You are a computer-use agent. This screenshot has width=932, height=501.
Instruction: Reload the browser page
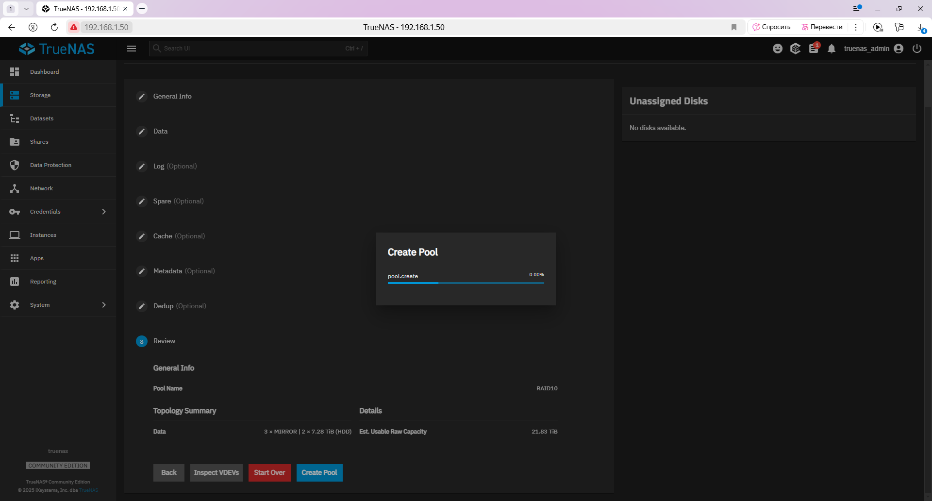54,27
